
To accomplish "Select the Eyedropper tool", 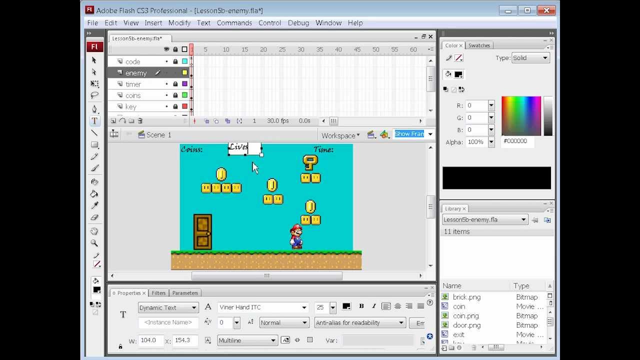I will (94, 205).
